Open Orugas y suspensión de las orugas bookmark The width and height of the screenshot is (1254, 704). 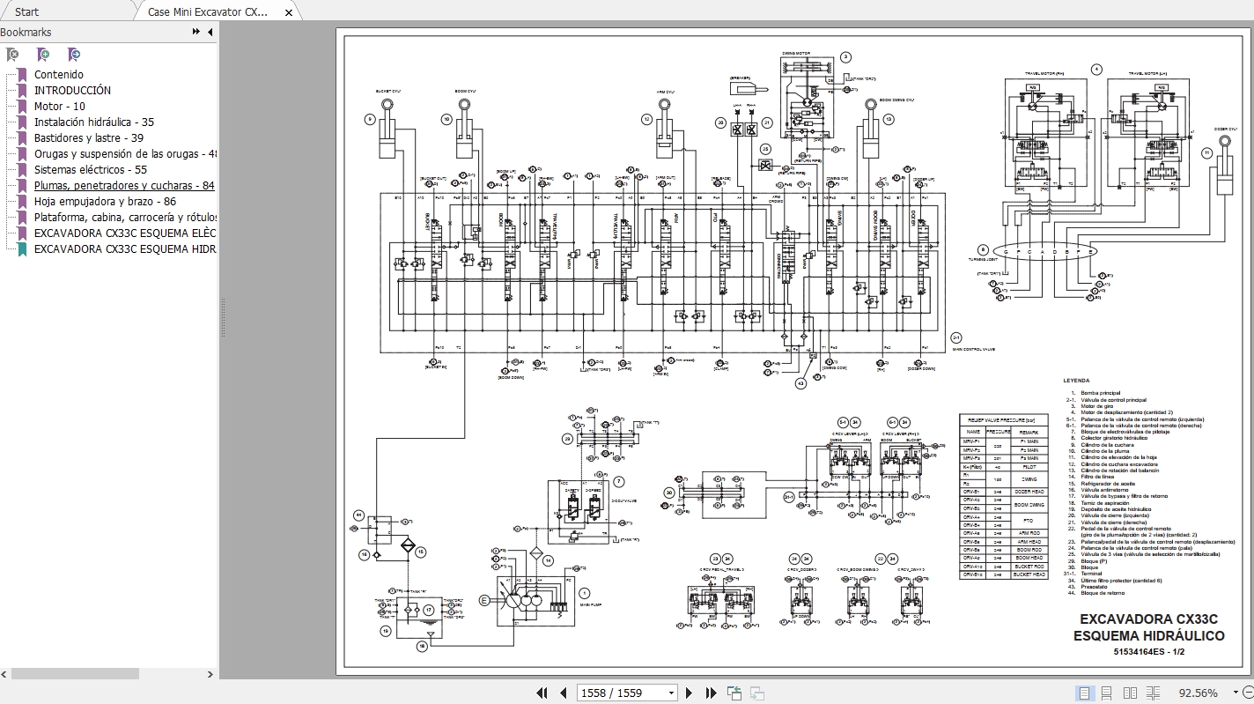click(125, 154)
